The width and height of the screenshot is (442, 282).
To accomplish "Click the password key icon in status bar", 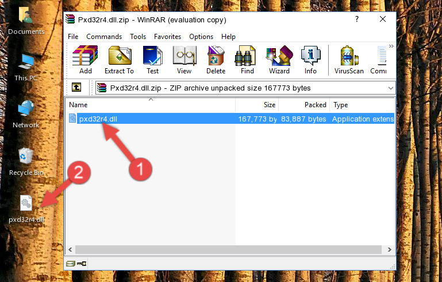I will [82, 264].
